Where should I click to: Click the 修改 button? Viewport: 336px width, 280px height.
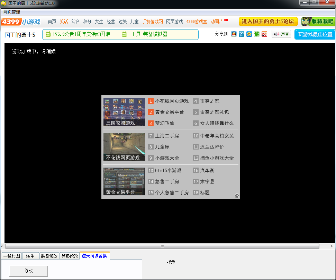pos(29,271)
